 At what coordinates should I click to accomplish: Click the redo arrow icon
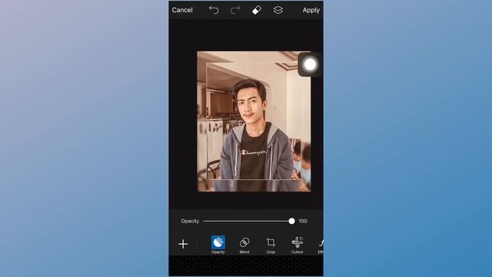(x=235, y=10)
